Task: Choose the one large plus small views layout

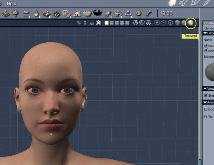Action: 127,23
